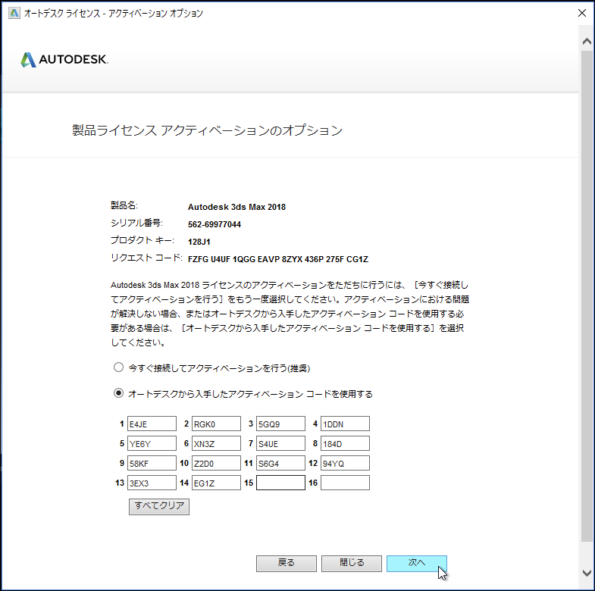The height and width of the screenshot is (591, 595).
Task: Select the connect now and activate radio button
Action: click(x=118, y=367)
